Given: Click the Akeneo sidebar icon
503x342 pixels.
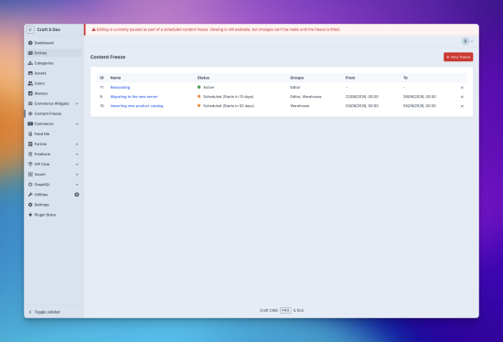Looking at the screenshot, I should (30, 93).
